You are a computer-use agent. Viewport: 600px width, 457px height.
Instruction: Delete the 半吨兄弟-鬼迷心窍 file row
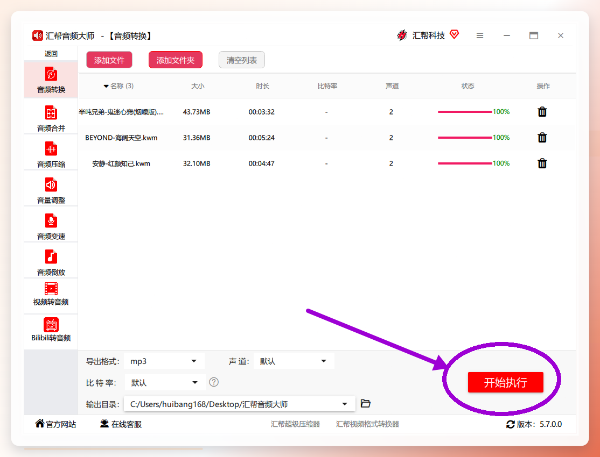point(542,112)
